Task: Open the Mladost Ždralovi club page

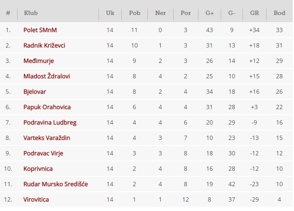Action: pyautogui.click(x=47, y=76)
